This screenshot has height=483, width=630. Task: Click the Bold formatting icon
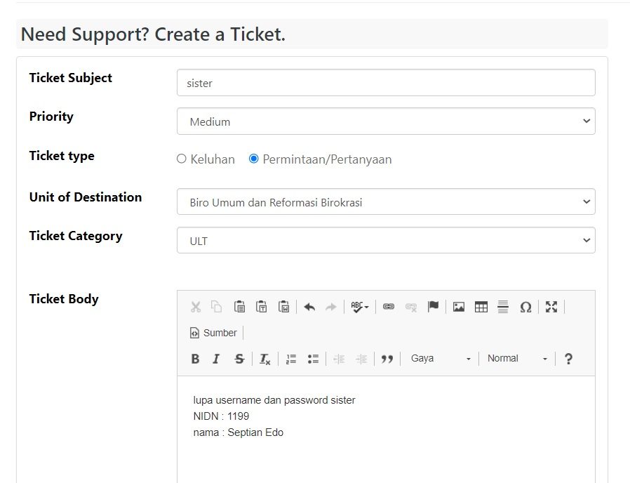click(x=195, y=359)
